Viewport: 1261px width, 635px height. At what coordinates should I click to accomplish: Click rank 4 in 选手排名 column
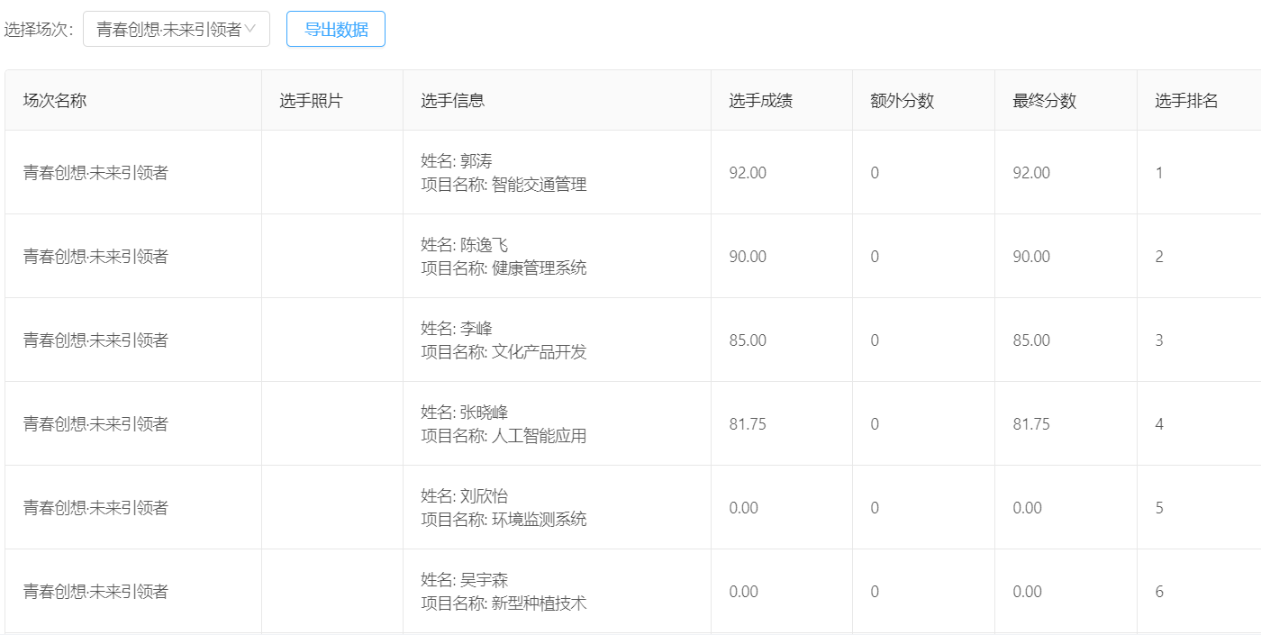1159,424
